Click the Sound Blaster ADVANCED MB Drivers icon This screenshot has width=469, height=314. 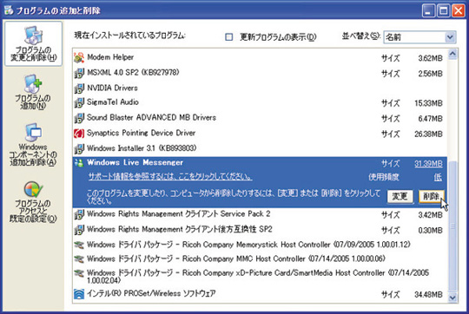tap(79, 118)
